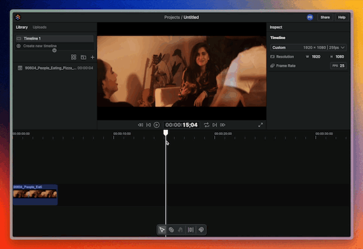
Task: Open the PG user avatar
Action: [x=310, y=17]
